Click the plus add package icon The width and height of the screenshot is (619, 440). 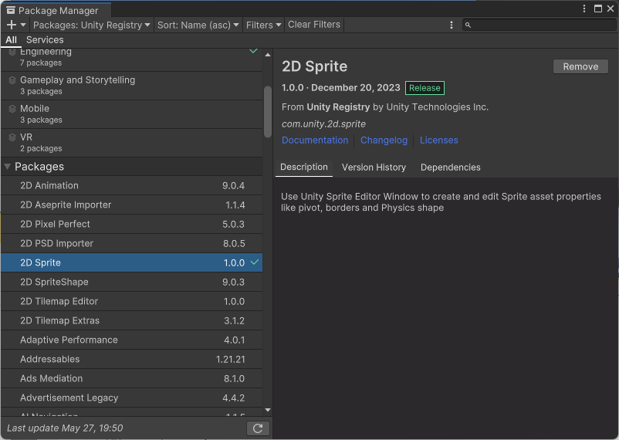tap(12, 25)
